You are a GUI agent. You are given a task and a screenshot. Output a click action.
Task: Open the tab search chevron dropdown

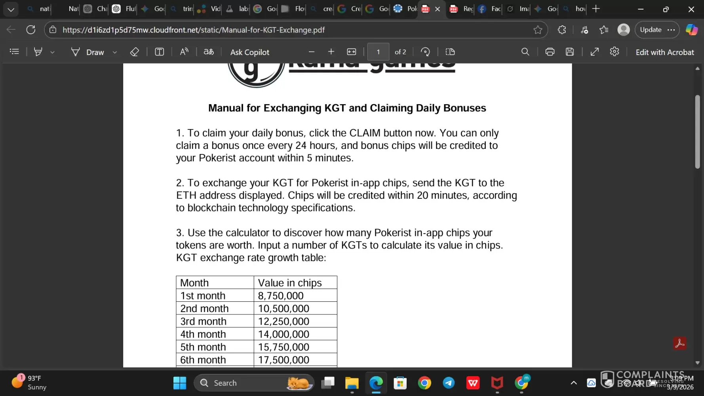[x=11, y=9]
